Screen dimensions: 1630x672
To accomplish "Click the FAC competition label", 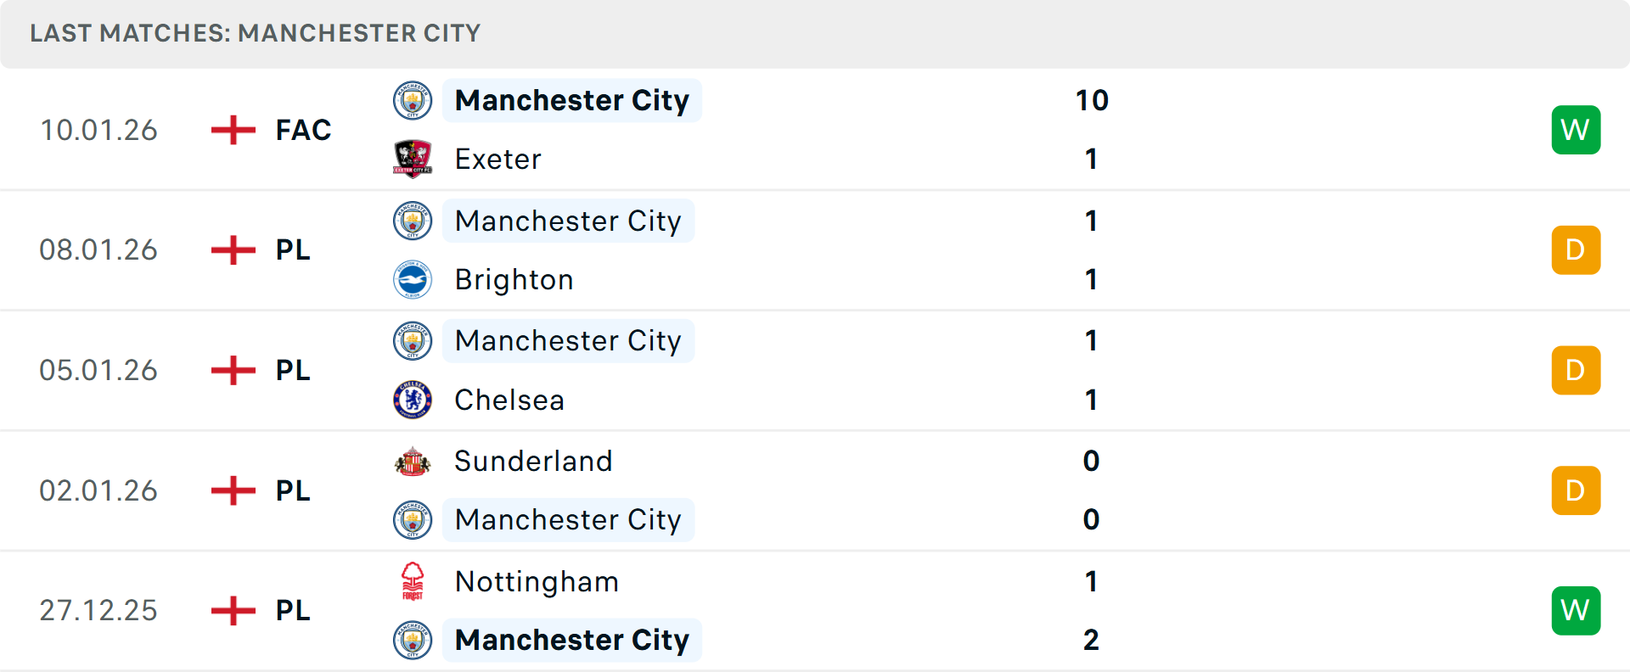I will 303,130.
